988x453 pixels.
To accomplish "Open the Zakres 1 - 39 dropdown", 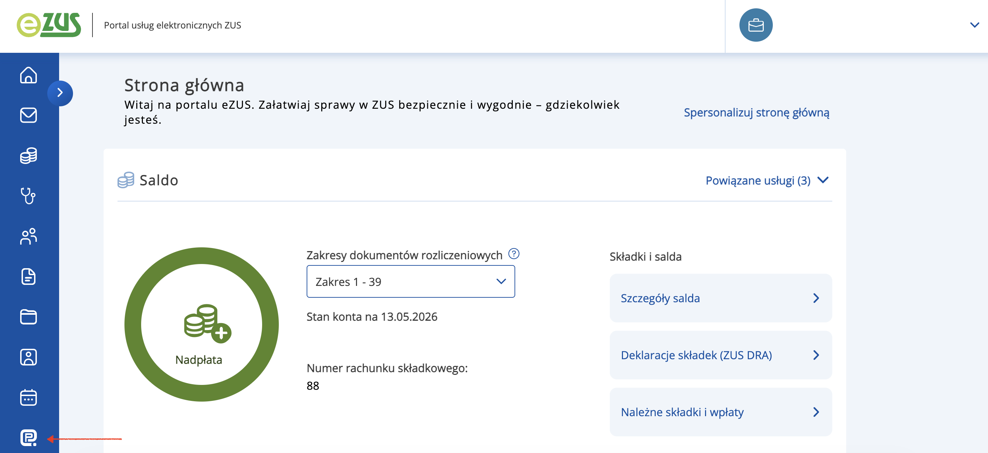I will pyautogui.click(x=411, y=282).
